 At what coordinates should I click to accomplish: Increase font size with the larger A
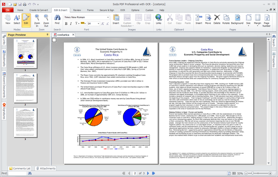(102, 23)
